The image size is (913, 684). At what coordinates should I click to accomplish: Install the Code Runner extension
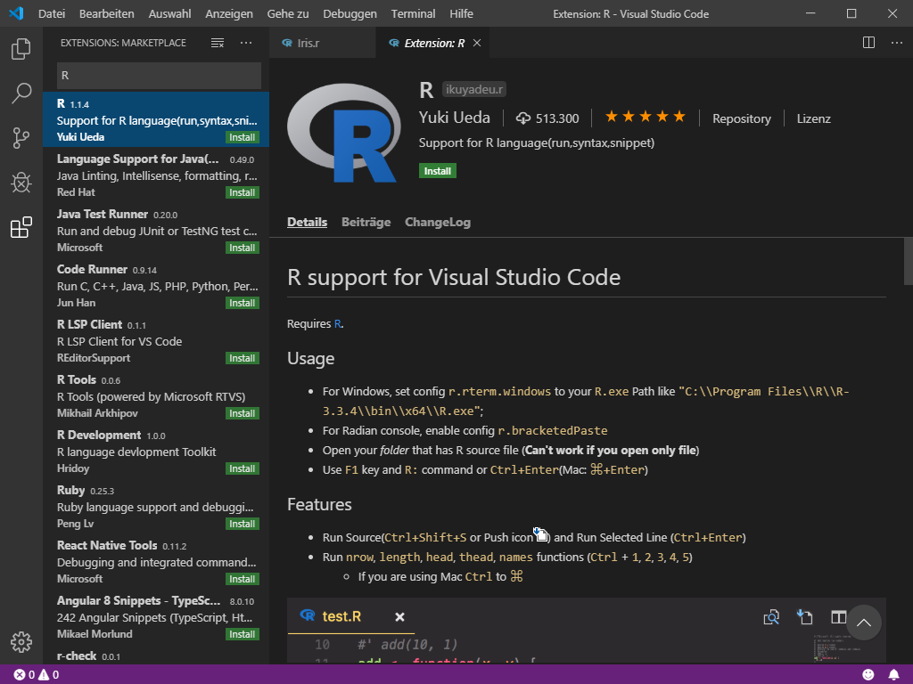coord(243,303)
